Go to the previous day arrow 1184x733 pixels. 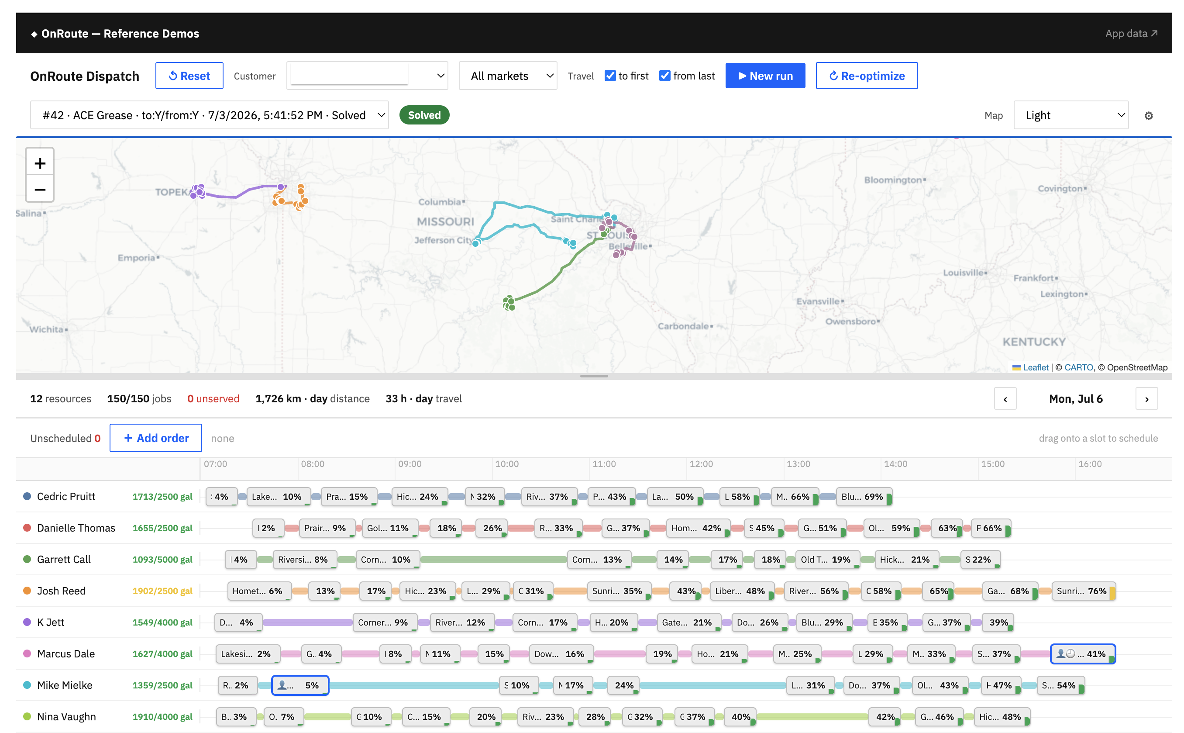1005,398
